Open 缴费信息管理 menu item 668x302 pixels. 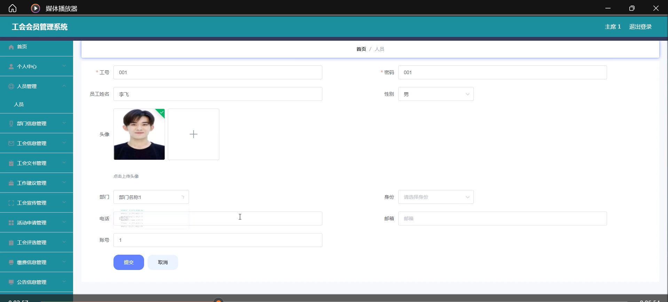click(37, 262)
